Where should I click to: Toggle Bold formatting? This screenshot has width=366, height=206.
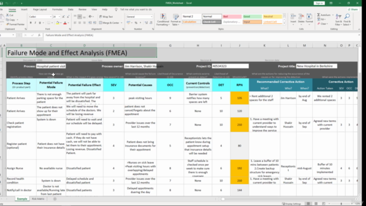coord(30,23)
